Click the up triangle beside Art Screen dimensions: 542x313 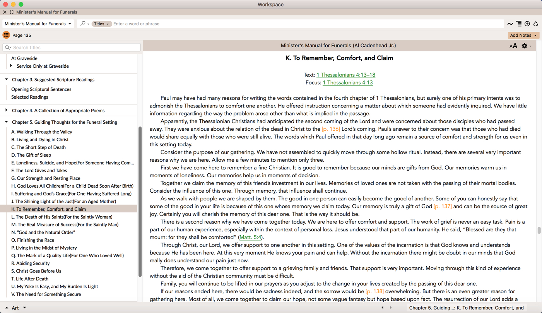click(x=7, y=308)
